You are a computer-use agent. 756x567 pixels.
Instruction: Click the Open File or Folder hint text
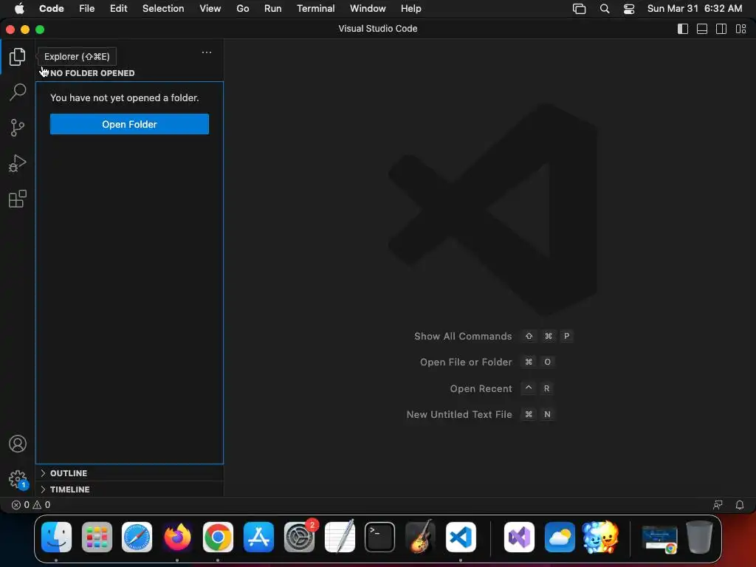[x=466, y=362]
